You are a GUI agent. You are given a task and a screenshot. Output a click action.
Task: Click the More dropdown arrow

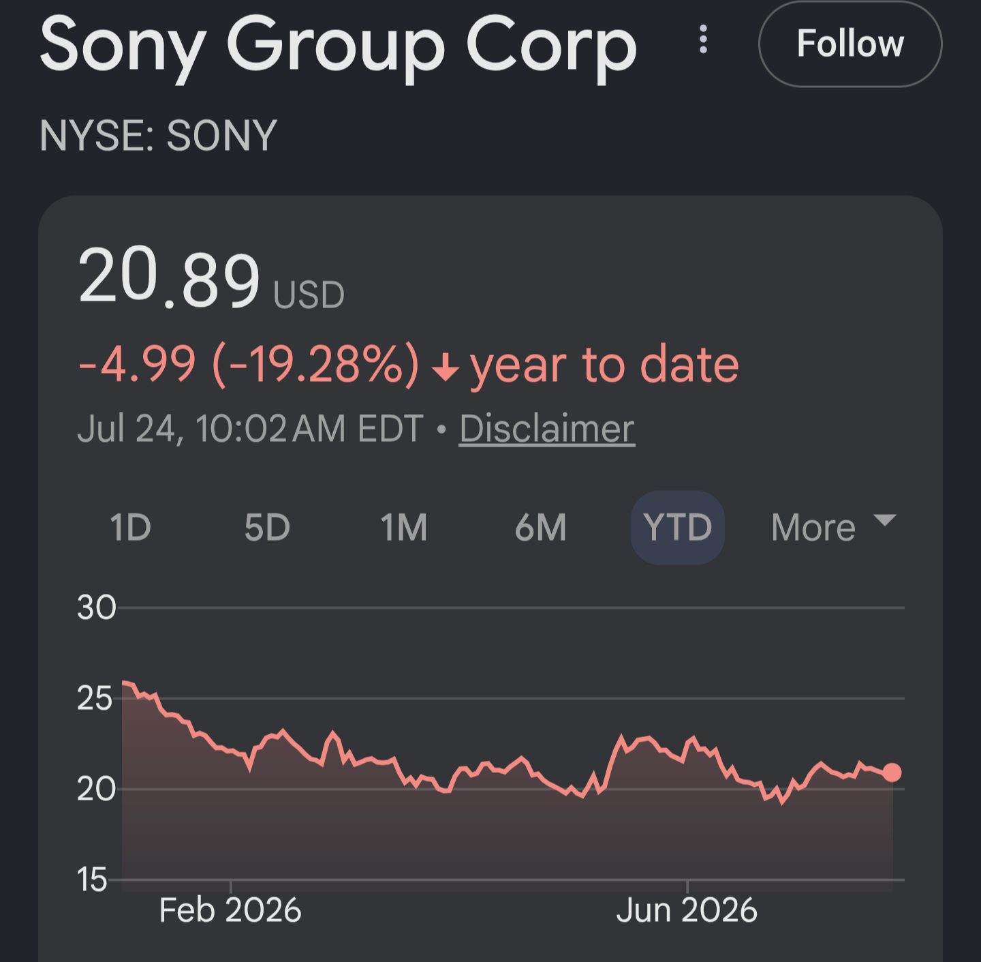[884, 521]
